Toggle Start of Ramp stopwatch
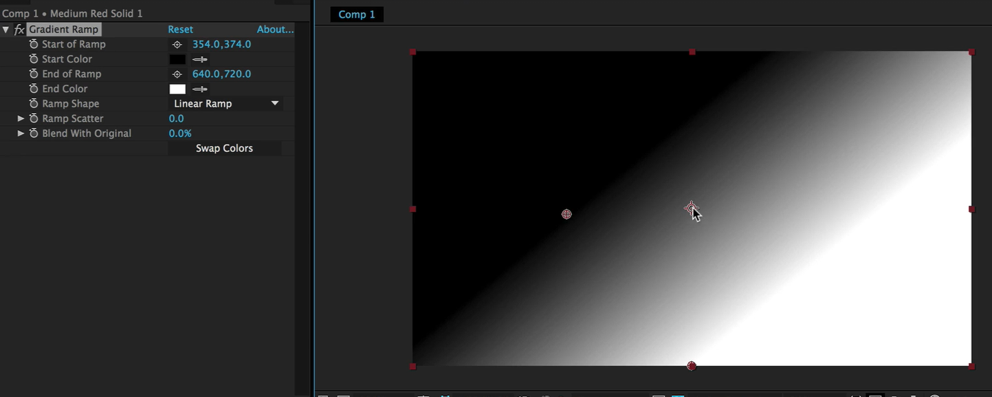The width and height of the screenshot is (992, 397). (34, 44)
